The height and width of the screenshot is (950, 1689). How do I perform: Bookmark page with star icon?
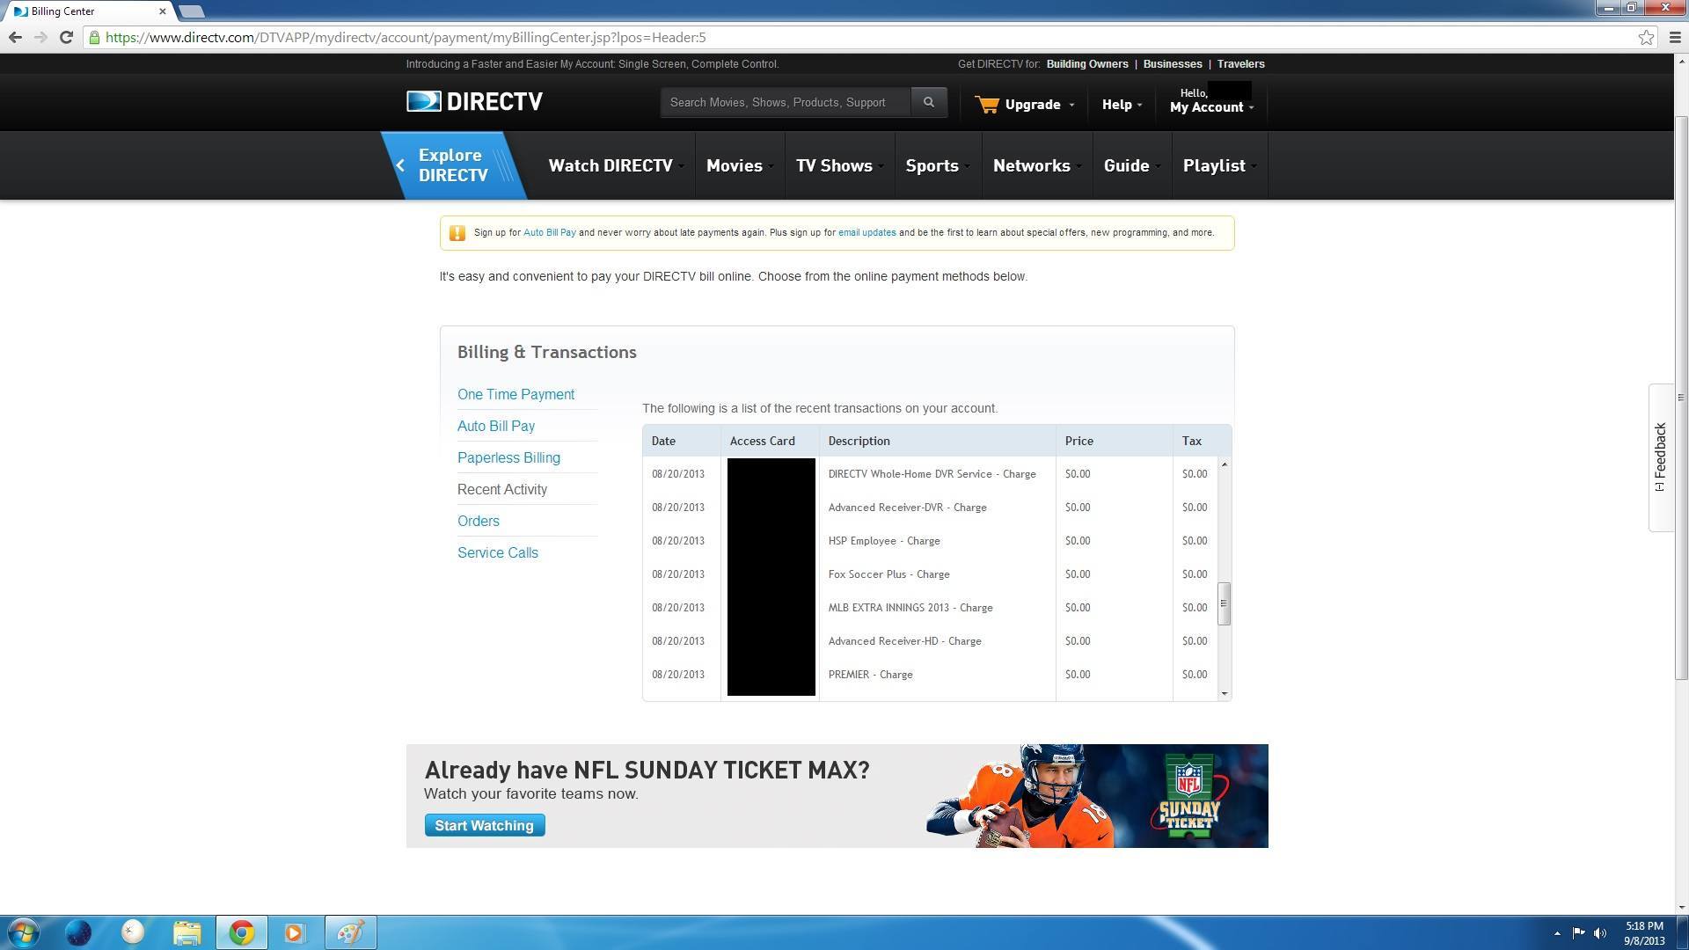1646,37
